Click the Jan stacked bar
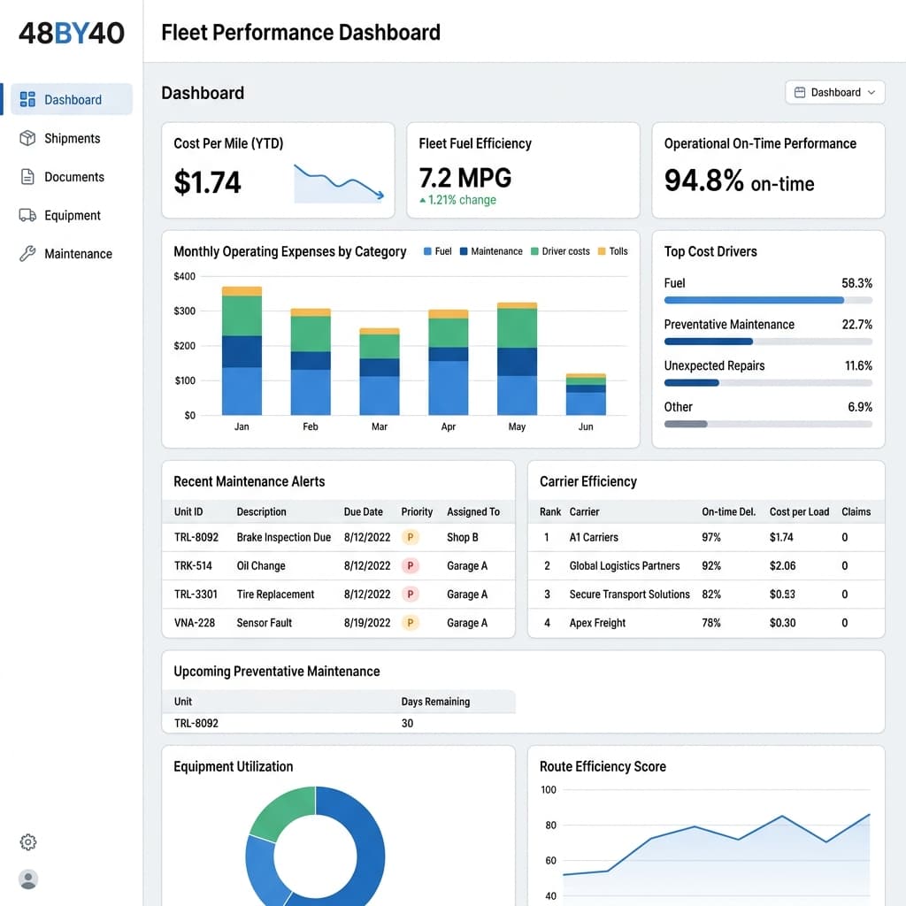The height and width of the screenshot is (906, 906). pos(242,350)
